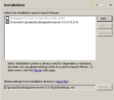114x100 pixels.
Task: Click the Edit... button
Action: pyautogui.click(x=105, y=26)
